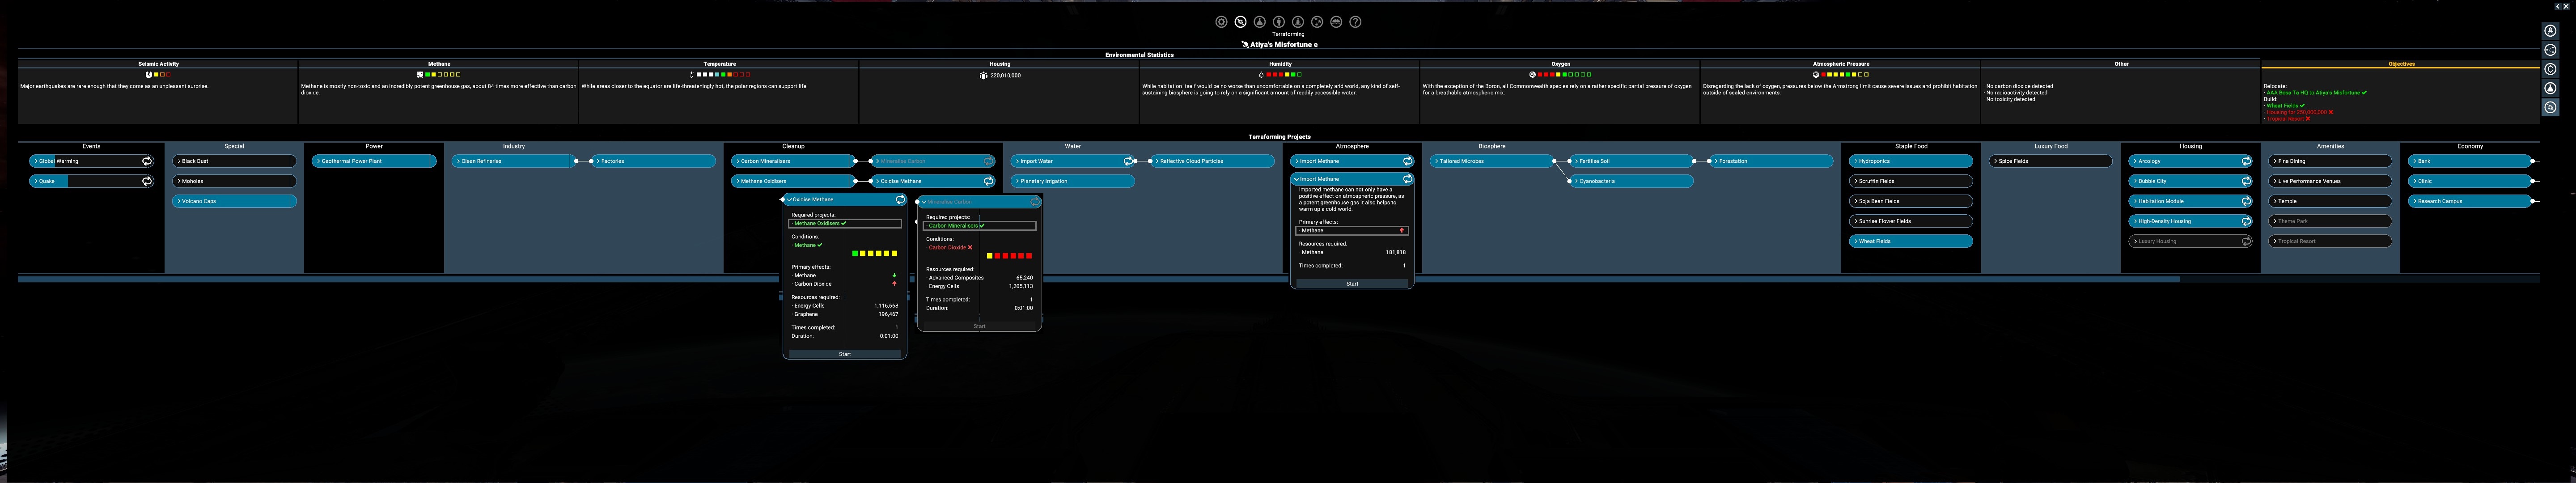Click the compass-like A icon in right sidebar

pyautogui.click(x=2550, y=31)
